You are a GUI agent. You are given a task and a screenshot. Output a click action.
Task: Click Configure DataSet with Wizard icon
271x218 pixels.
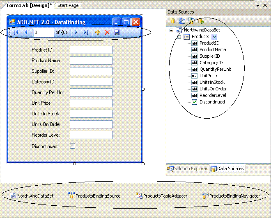point(191,21)
